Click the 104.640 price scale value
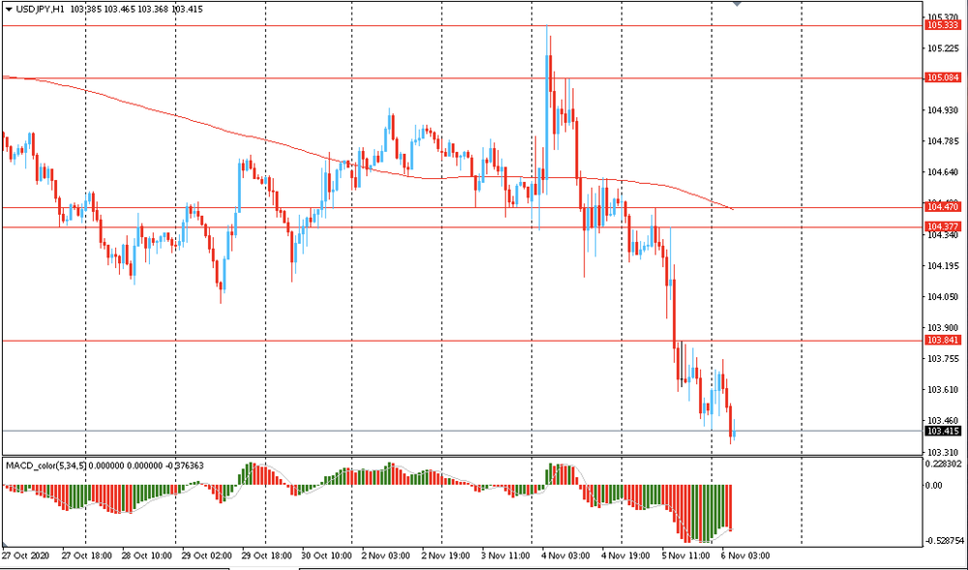This screenshot has width=968, height=570. [x=943, y=172]
